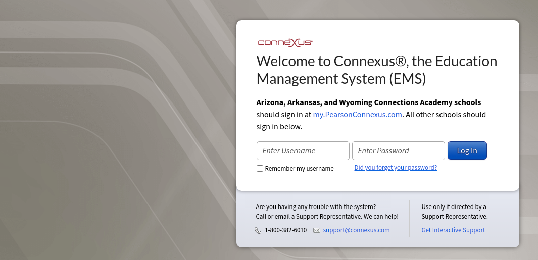Open the my.PearsonConnexus.com link
The width and height of the screenshot is (538, 260).
click(357, 115)
